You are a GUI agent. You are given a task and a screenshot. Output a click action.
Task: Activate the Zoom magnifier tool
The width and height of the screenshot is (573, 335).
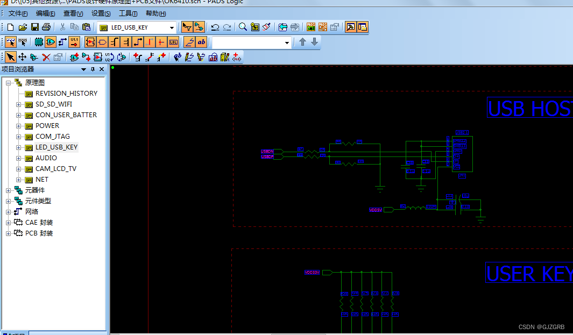click(x=243, y=27)
